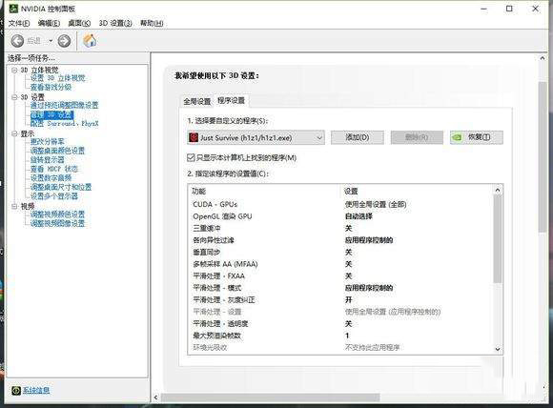Select 旋转显示器 in tree
553x408 pixels.
[48, 160]
